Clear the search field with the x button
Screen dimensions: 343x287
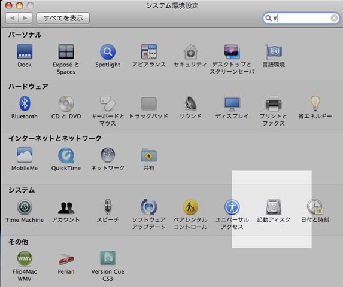[334, 18]
